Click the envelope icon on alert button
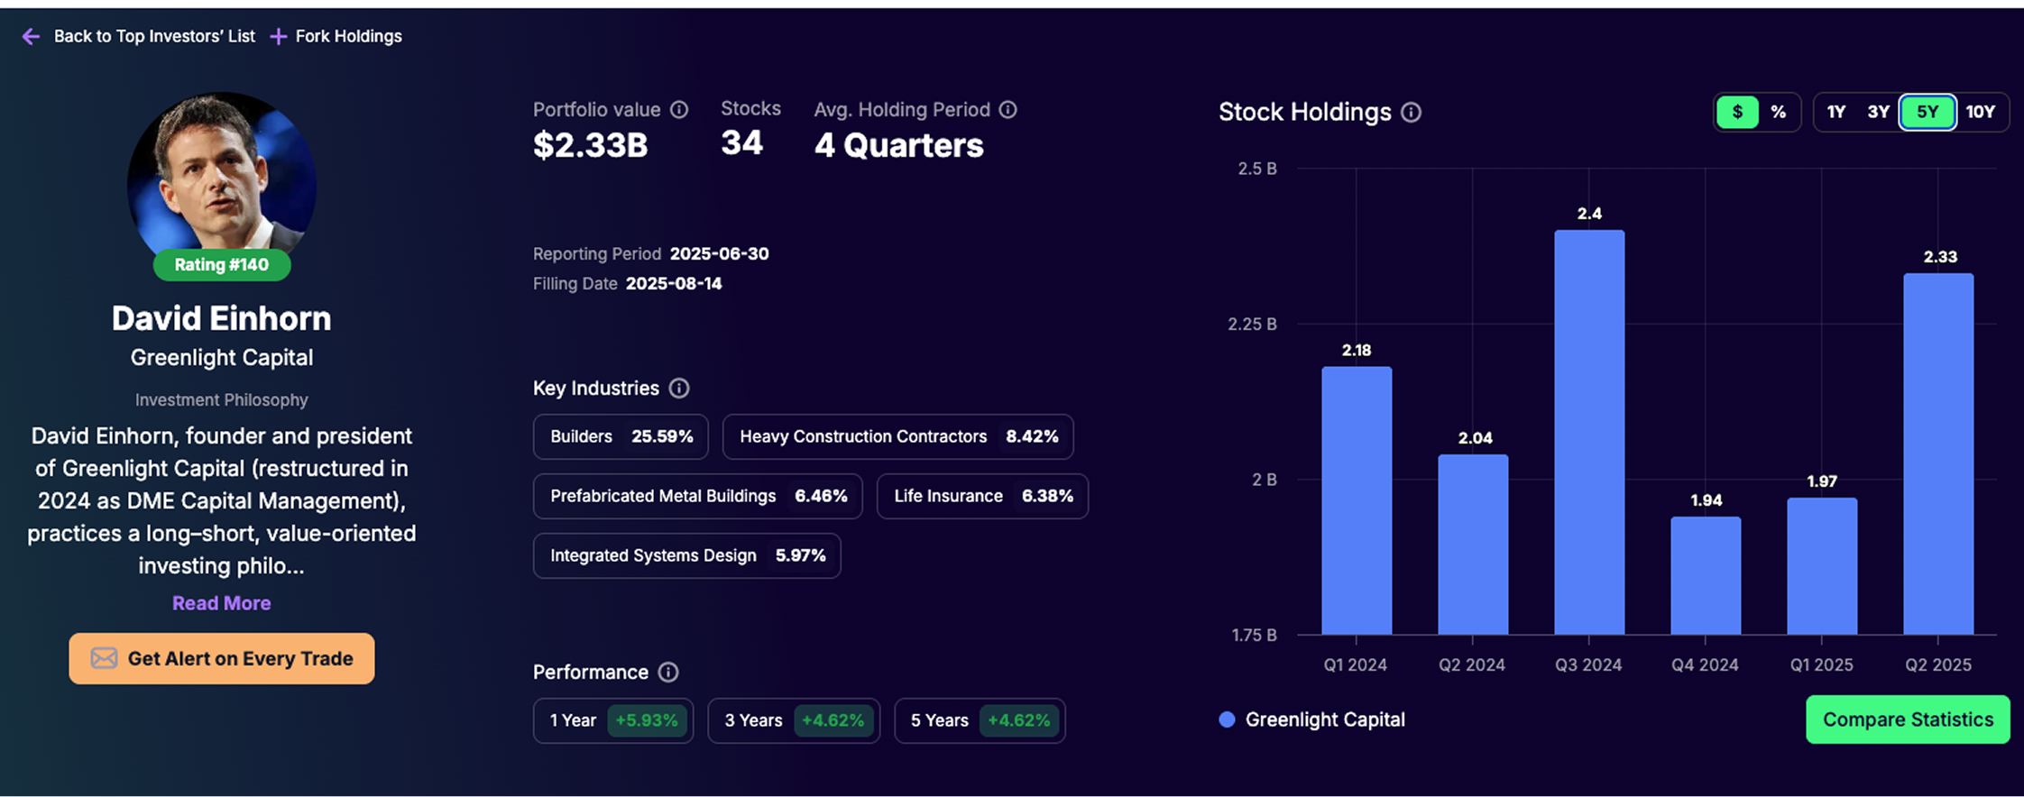2024x797 pixels. [104, 658]
